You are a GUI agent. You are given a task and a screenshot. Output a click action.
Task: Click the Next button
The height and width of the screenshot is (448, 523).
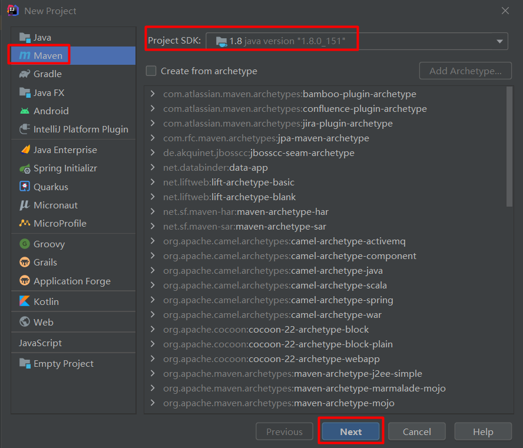[350, 432]
